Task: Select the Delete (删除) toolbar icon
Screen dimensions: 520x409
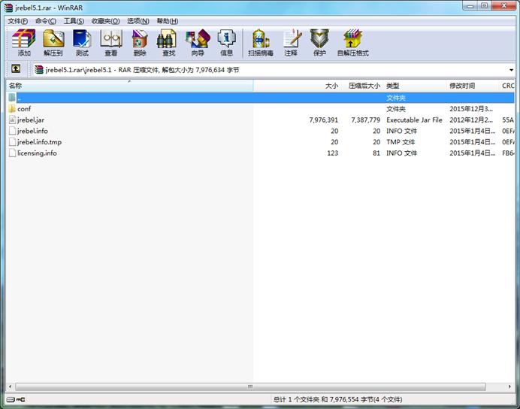Action: coord(140,43)
